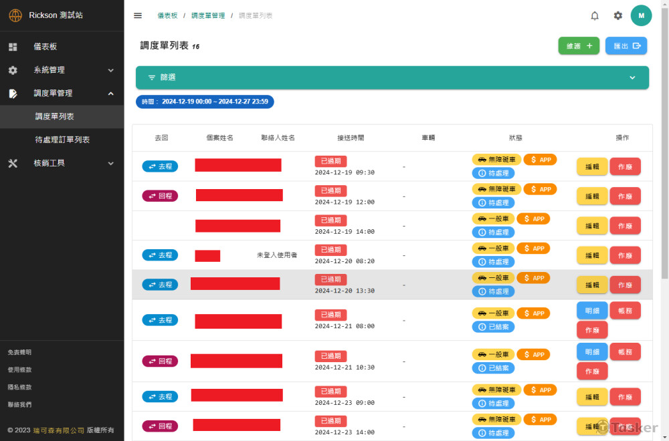This screenshot has width=669, height=441.
Task: Click the blue 匯出 export button
Action: click(x=626, y=46)
